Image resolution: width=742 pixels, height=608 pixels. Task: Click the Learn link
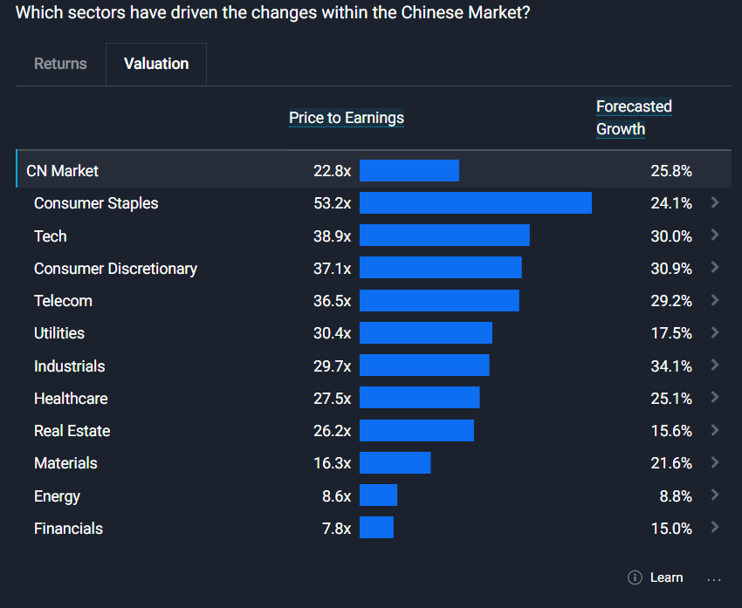click(666, 577)
